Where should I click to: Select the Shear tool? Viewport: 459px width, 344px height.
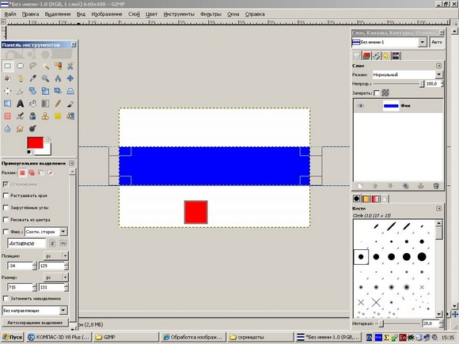click(x=58, y=91)
